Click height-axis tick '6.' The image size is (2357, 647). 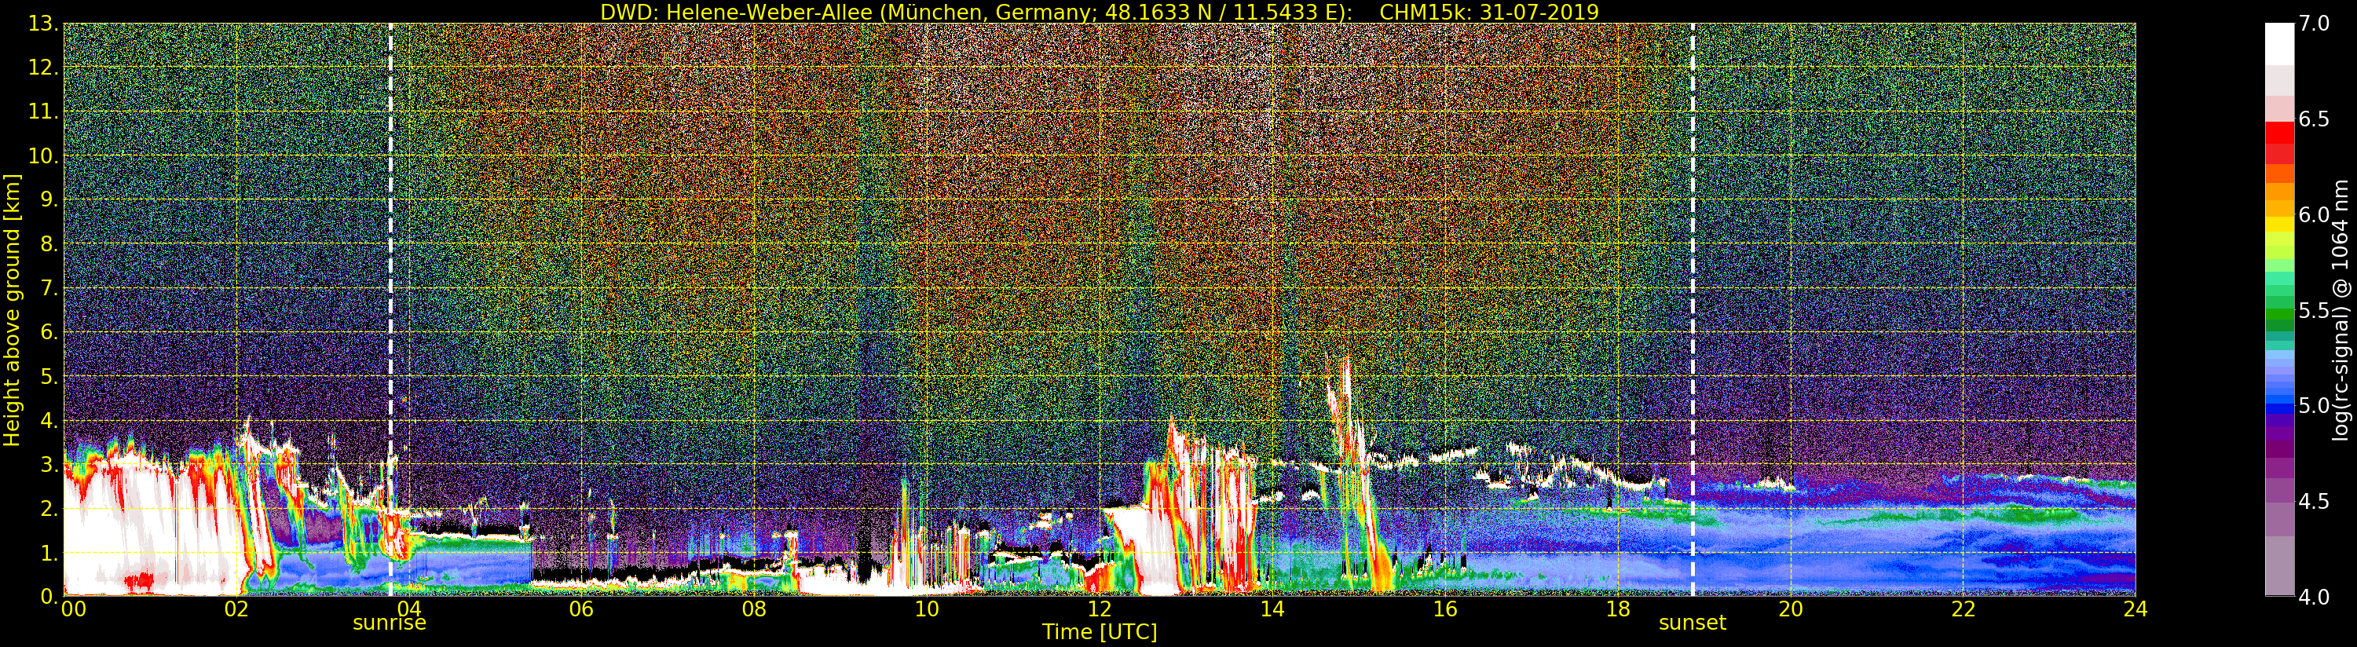pyautogui.click(x=49, y=332)
